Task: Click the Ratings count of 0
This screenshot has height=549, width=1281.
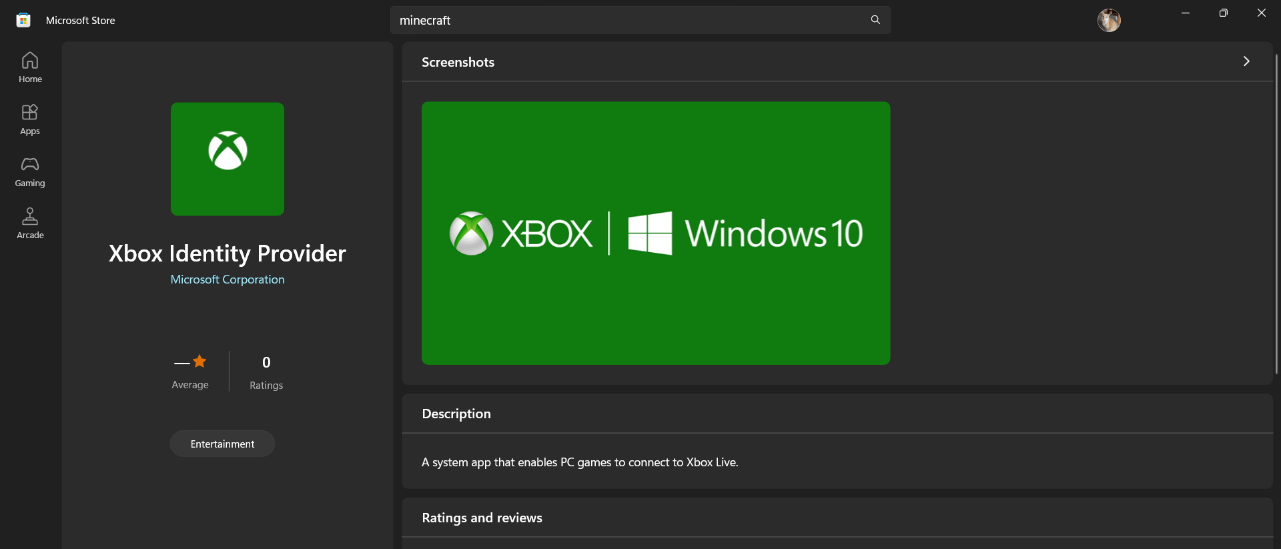Action: coord(266,362)
